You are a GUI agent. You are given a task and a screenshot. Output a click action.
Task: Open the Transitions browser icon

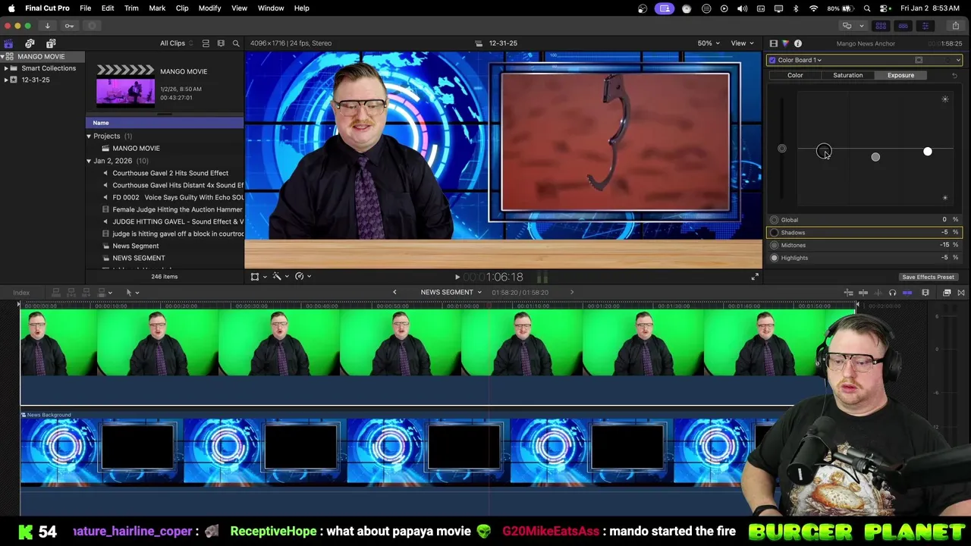coord(961,293)
